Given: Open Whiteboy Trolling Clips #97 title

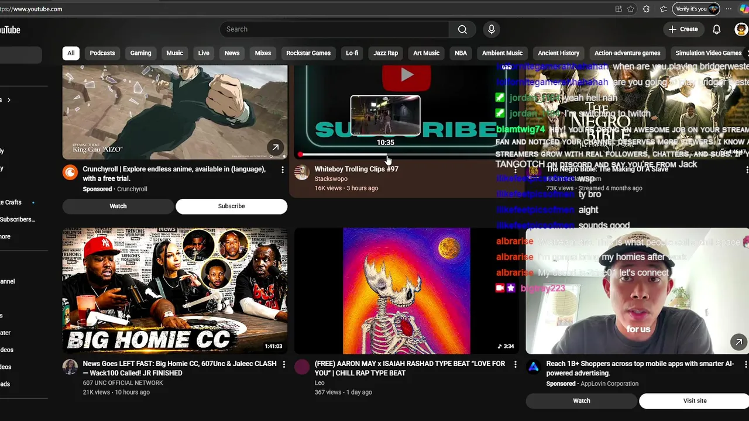Looking at the screenshot, I should (356, 169).
